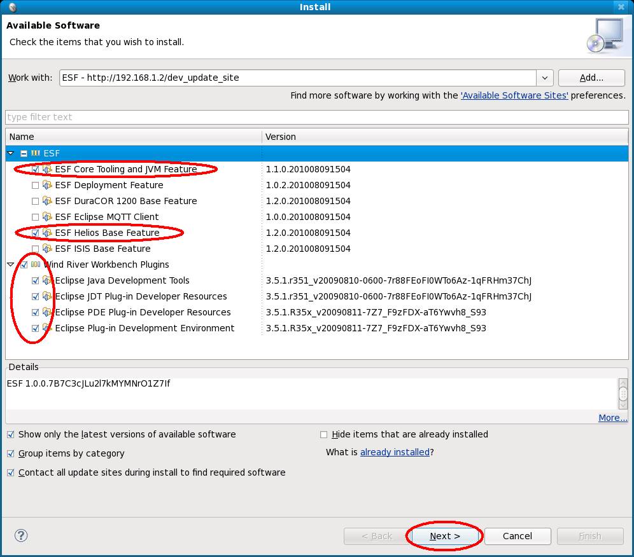Open the already installed link
Image resolution: width=634 pixels, height=557 pixels.
click(395, 452)
